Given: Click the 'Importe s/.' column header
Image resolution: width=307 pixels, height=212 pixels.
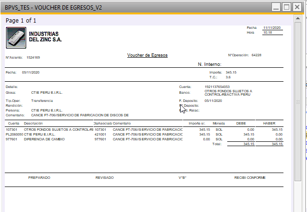Looking at the screenshot, I should coord(197,124).
